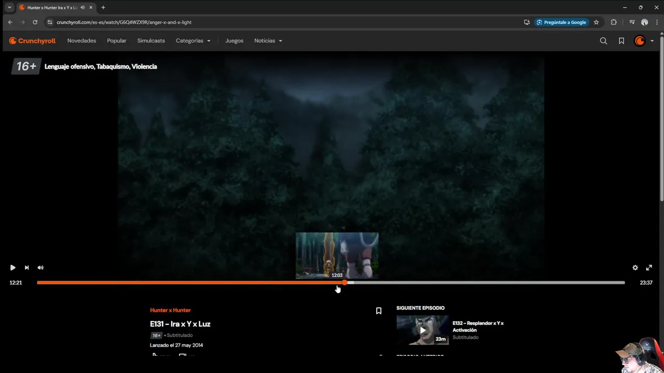
Task: Click 'SIGUIENTE EPISODIO' heading
Action: click(x=420, y=308)
